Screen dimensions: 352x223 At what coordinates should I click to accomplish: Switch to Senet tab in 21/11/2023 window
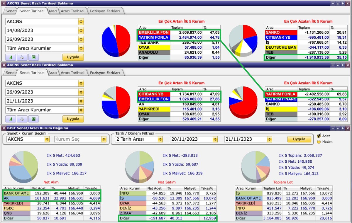pyautogui.click(x=11, y=73)
